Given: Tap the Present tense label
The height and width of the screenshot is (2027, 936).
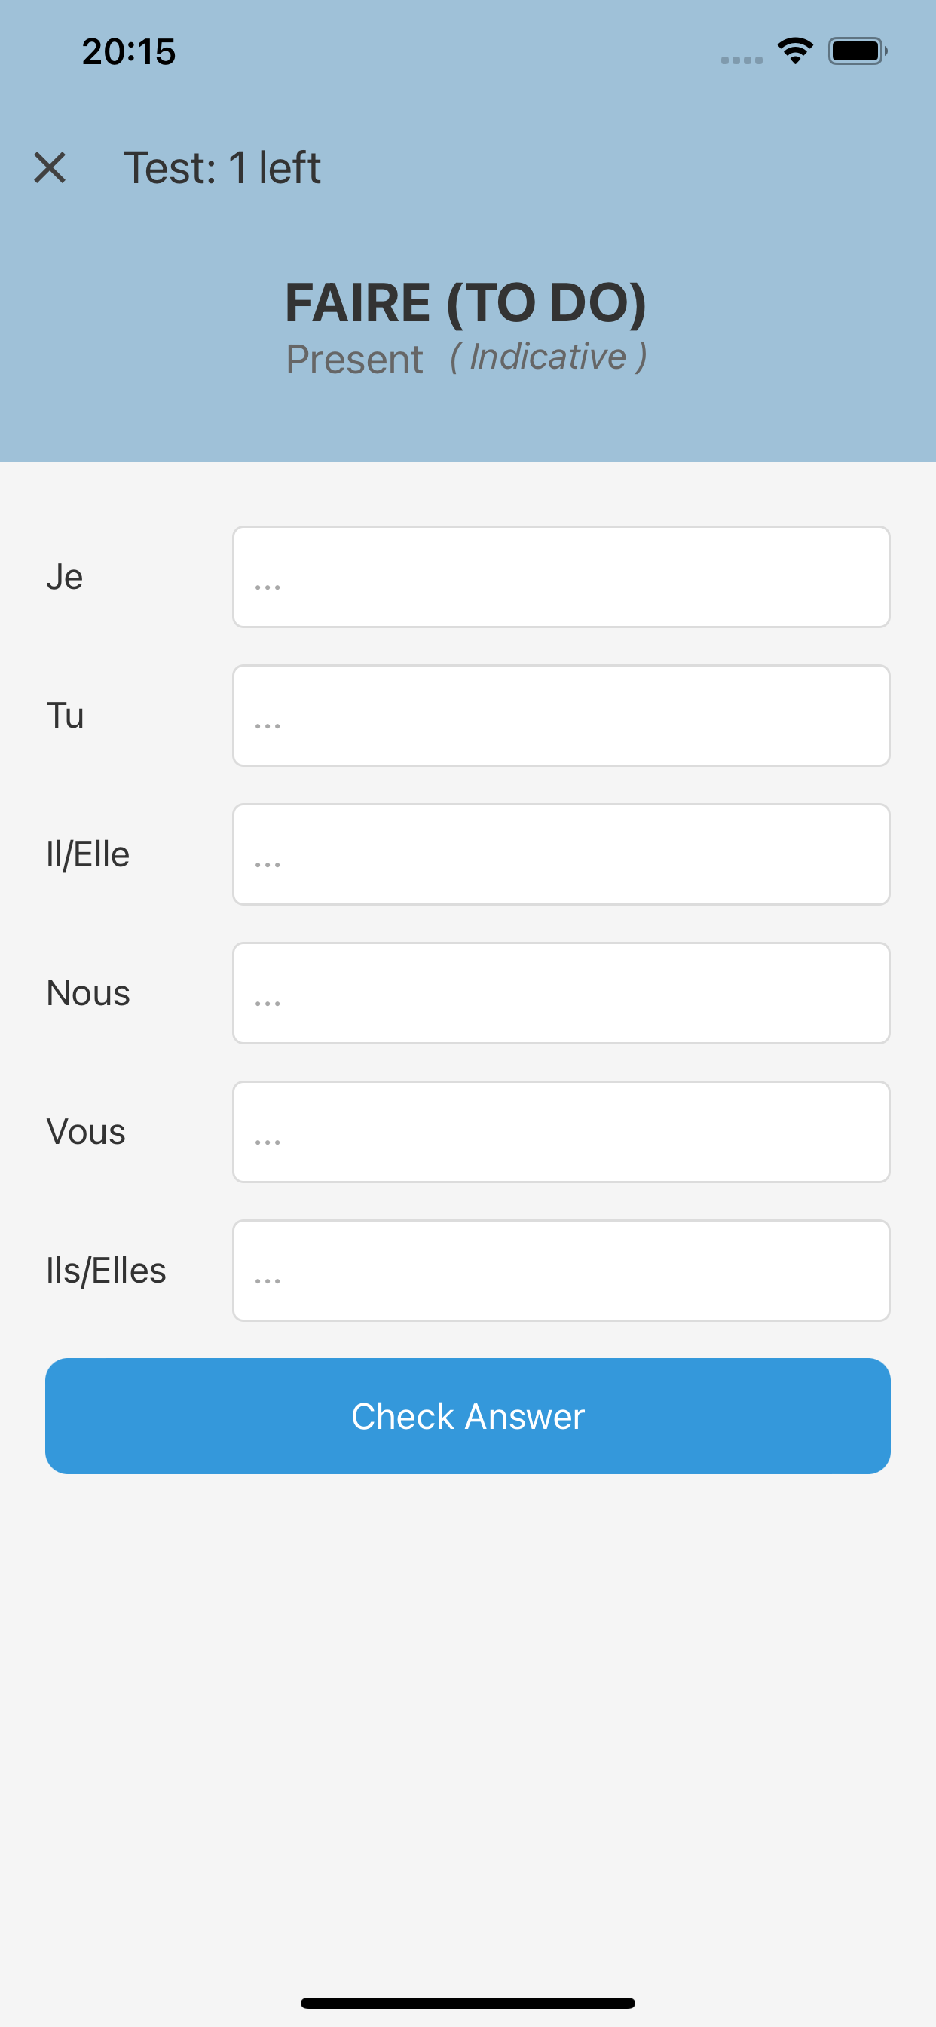Looking at the screenshot, I should tap(354, 360).
